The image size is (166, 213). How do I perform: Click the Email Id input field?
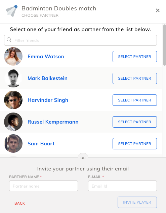click(x=122, y=186)
